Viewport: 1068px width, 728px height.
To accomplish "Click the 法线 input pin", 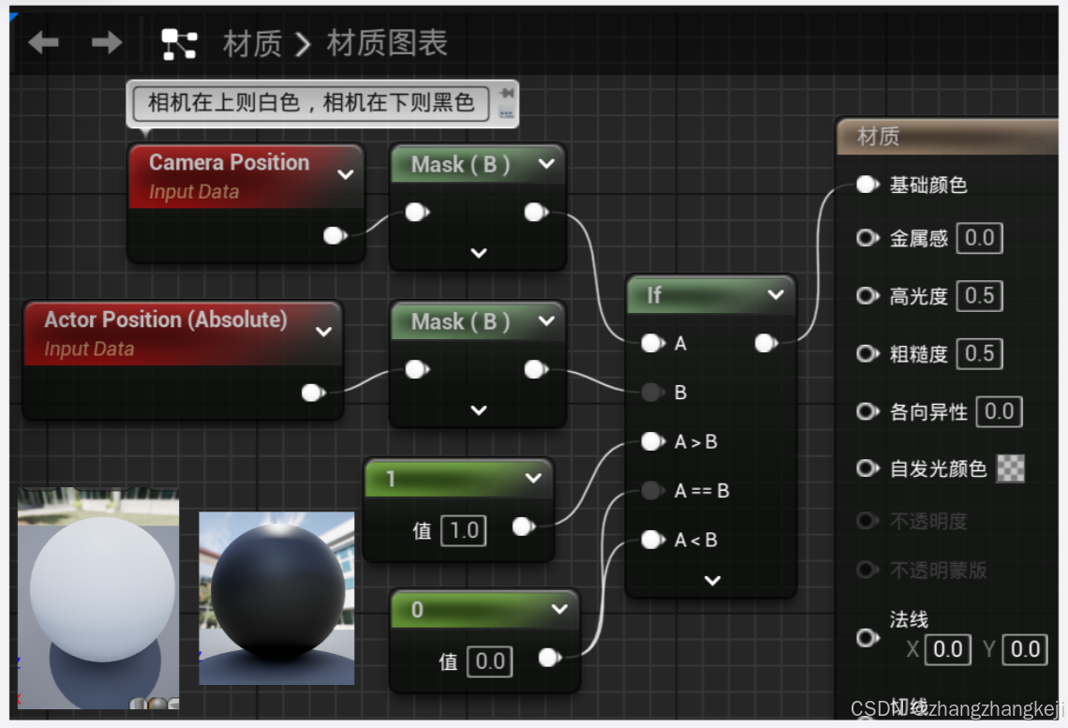I will [x=868, y=638].
